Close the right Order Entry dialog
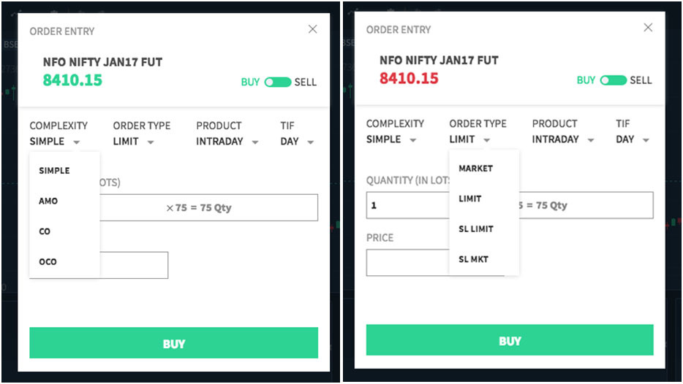This screenshot has height=384, width=683. 647,28
